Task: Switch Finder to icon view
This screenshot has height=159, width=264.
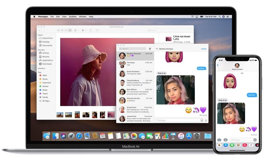Action: click(x=58, y=30)
